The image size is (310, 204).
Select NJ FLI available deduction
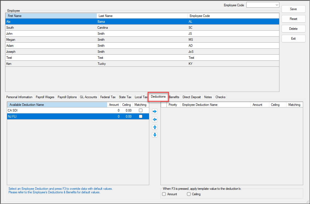coord(78,116)
